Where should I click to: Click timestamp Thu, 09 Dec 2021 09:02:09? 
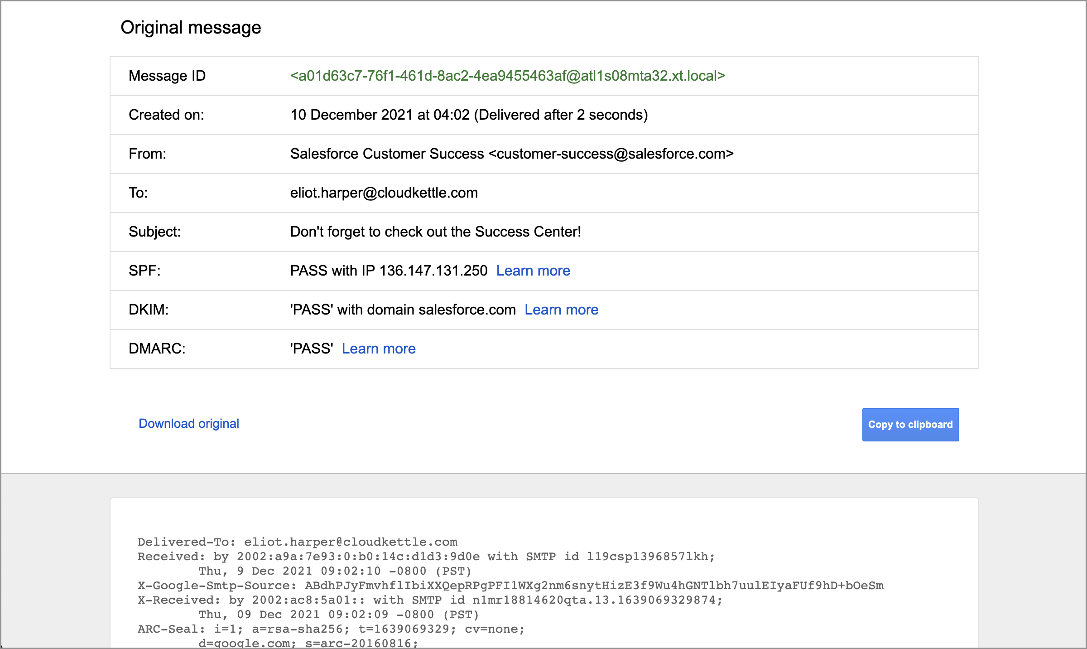(x=339, y=615)
